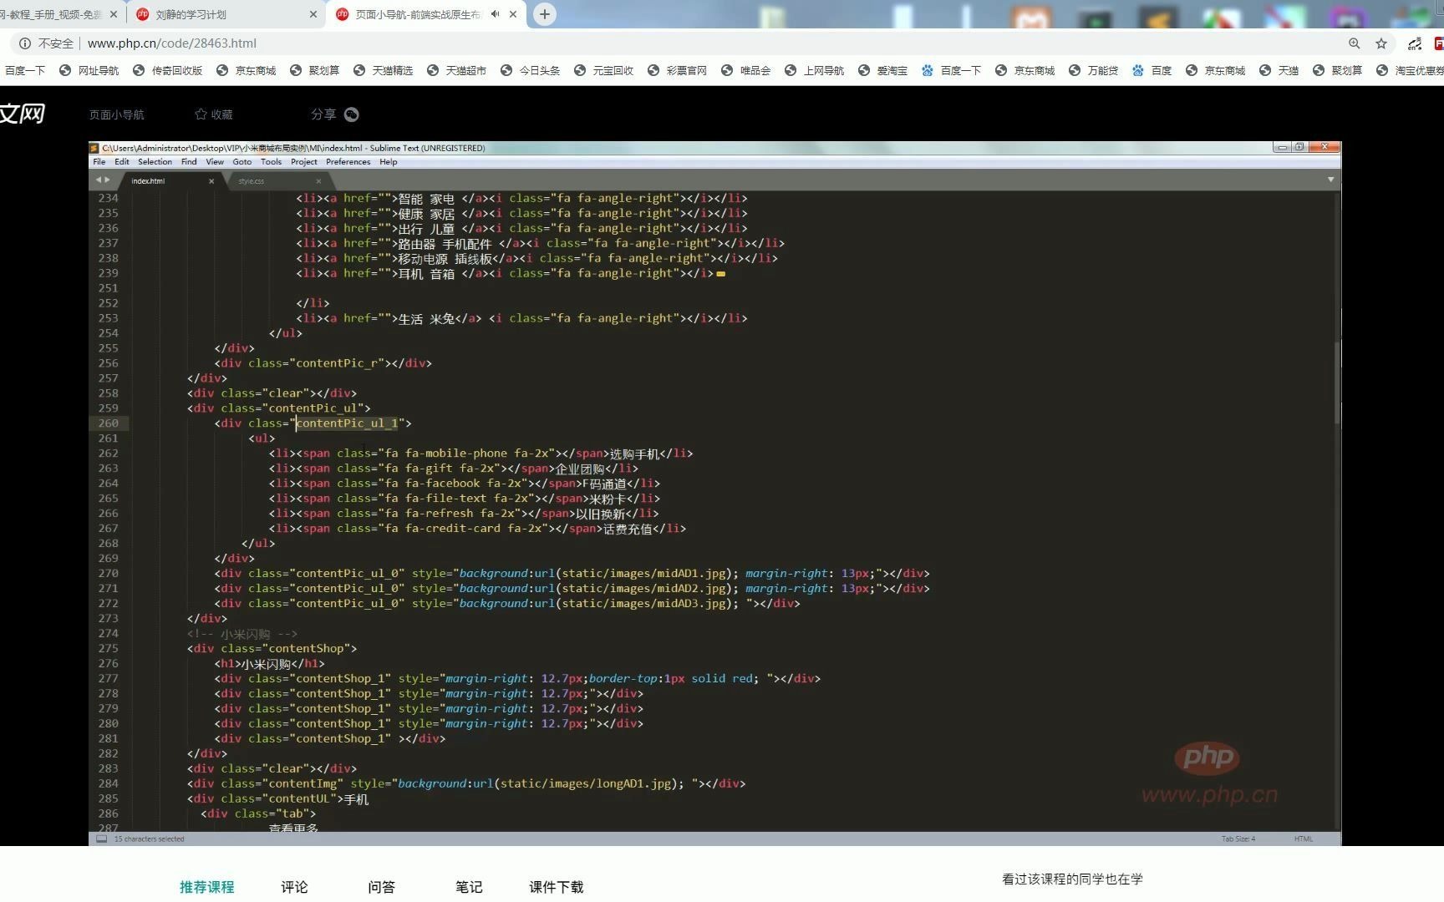Close the index.html tab in Sublime
The image size is (1444, 902).
tap(211, 181)
